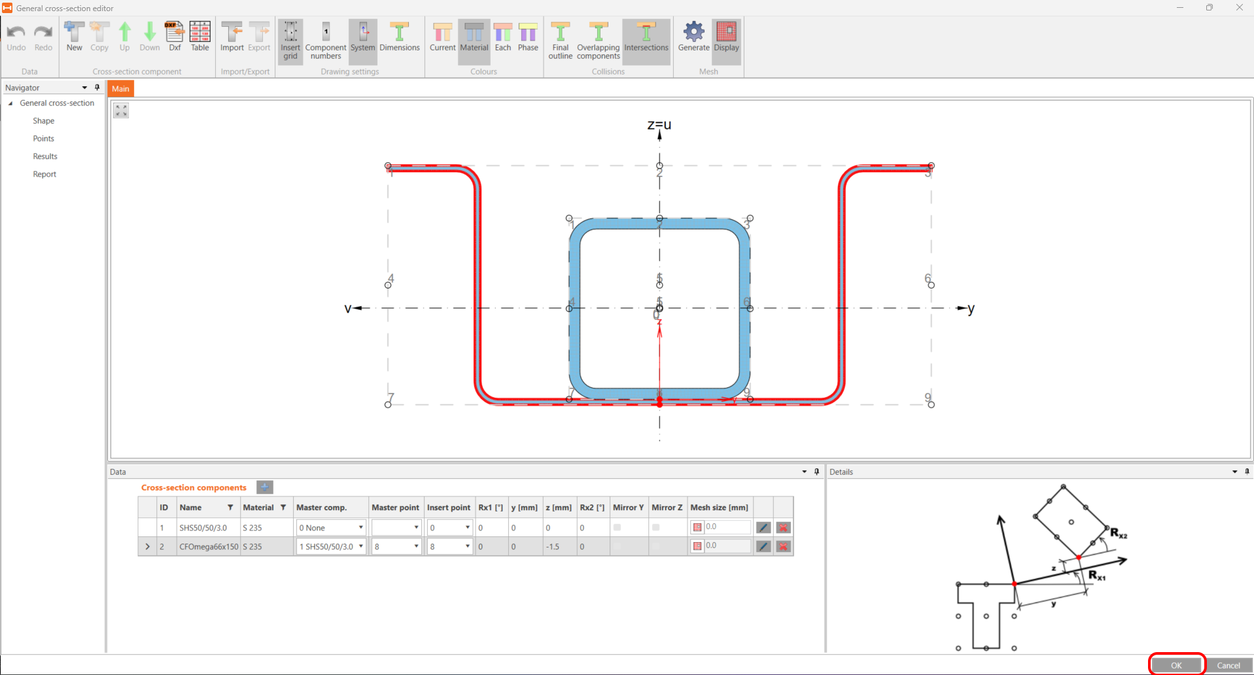Viewport: 1254px width, 675px height.
Task: Select the Main tab
Action: [120, 89]
